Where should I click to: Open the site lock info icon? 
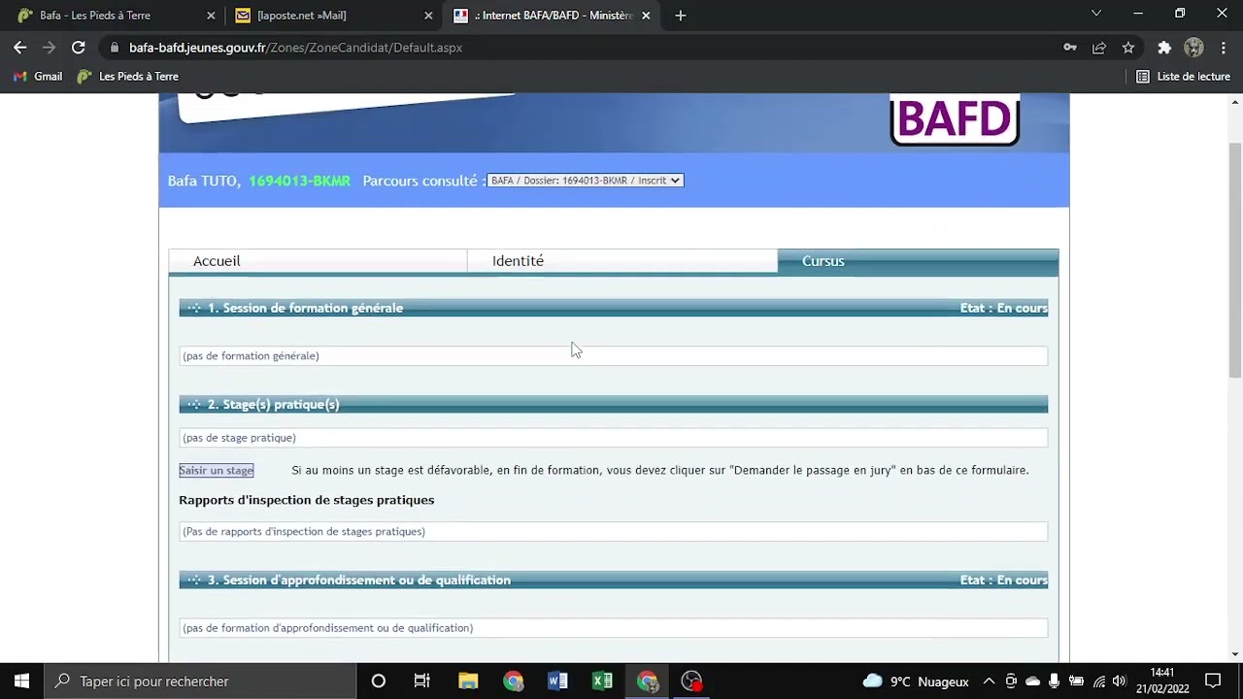pos(115,48)
